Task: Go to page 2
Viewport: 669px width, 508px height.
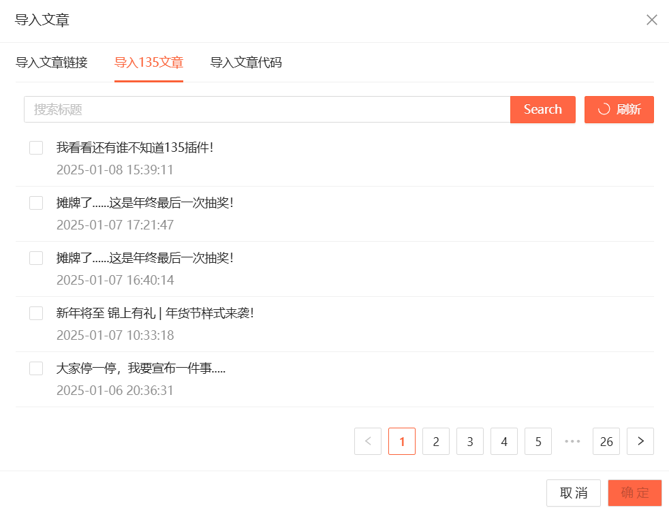Action: (436, 441)
